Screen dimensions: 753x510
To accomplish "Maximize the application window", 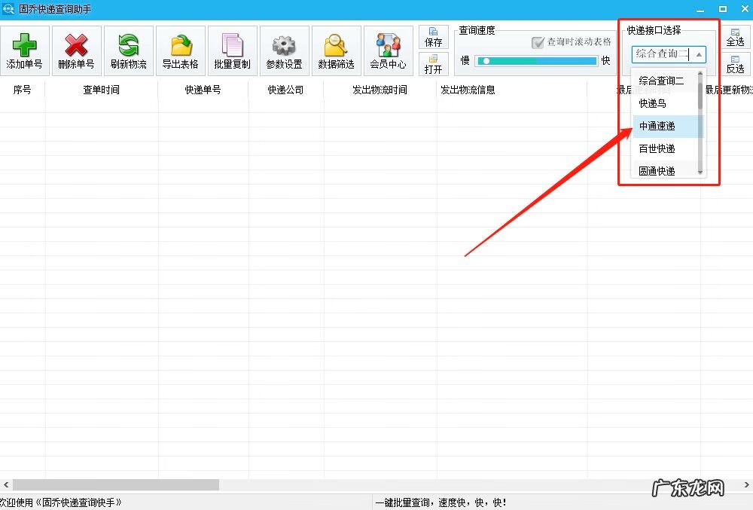I will click(723, 9).
